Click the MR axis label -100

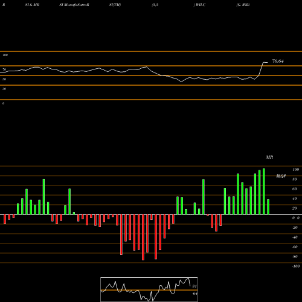(296, 266)
